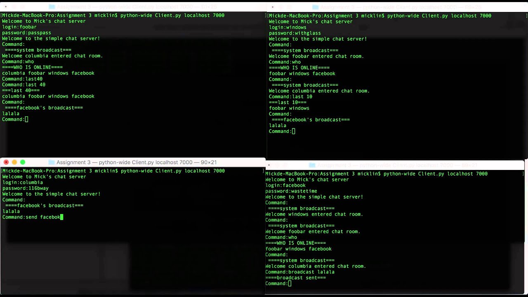
Task: Click the 'password:116bway' line
Action: (25, 188)
